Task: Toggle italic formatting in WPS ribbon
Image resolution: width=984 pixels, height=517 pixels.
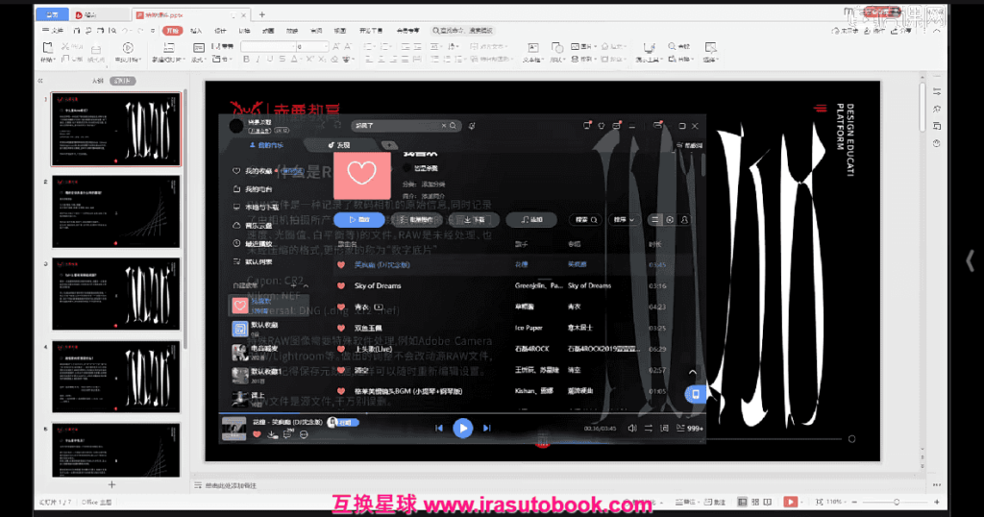Action: (x=258, y=59)
